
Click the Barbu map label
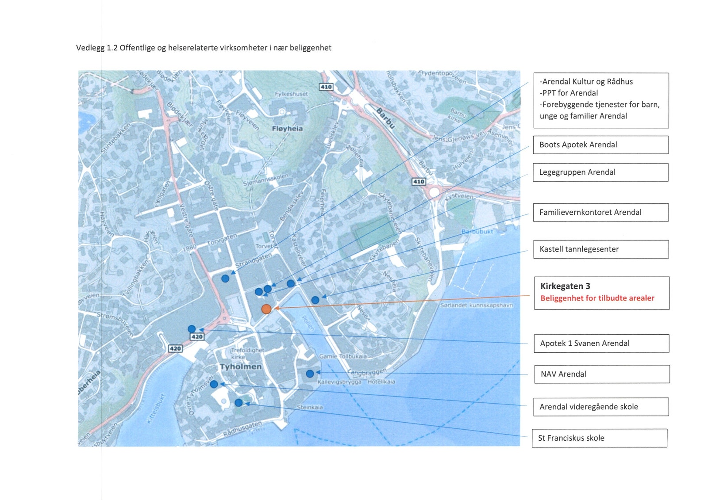(385, 118)
